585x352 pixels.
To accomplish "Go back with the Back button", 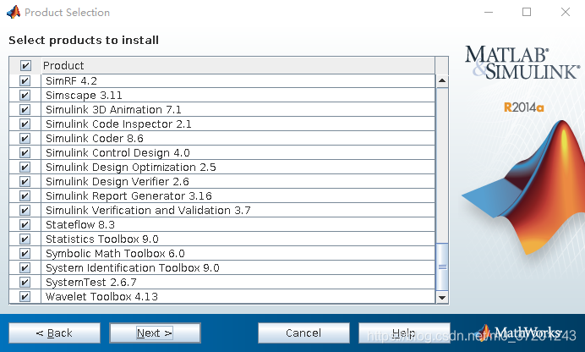I will tap(54, 333).
